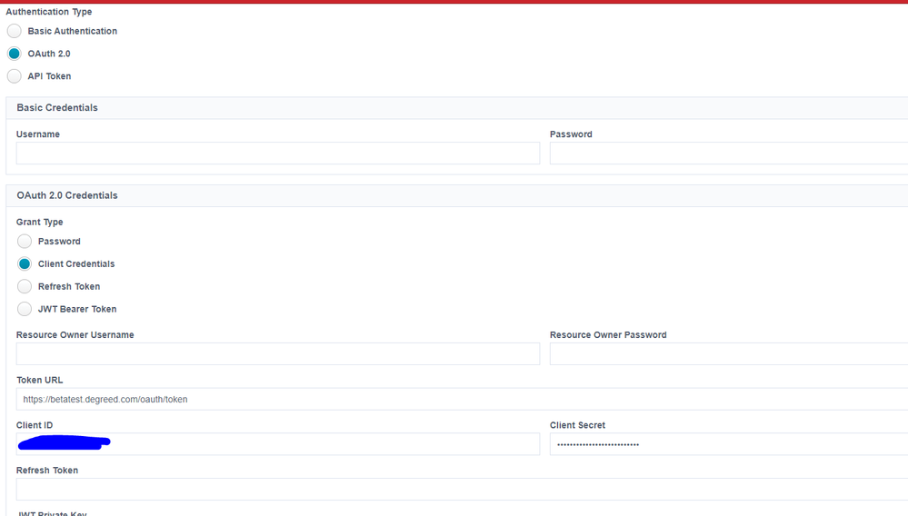Screen dimensions: 908x516
Task: Choose the Client Credentials grant type
Action: click(x=25, y=264)
